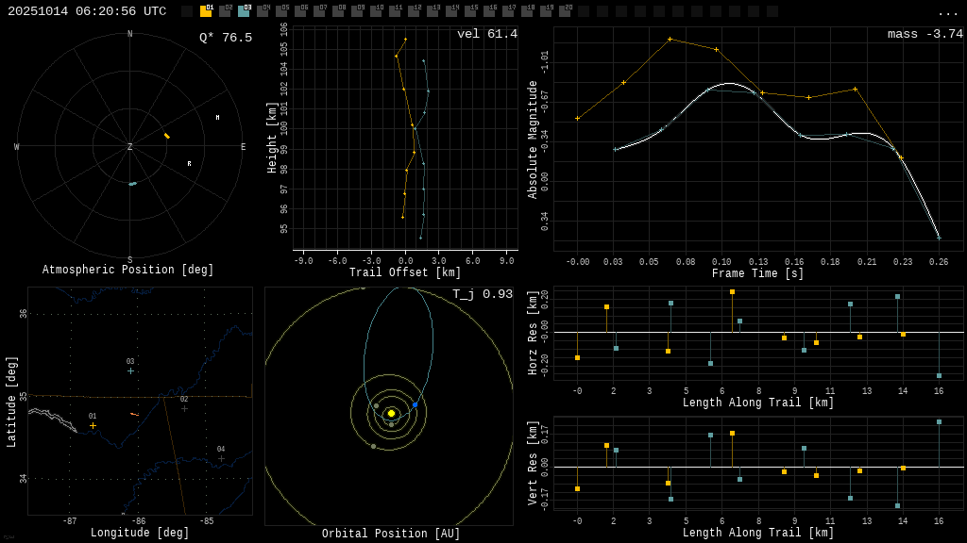
Task: Click the vel 61.4 velocity readout
Action: click(486, 34)
